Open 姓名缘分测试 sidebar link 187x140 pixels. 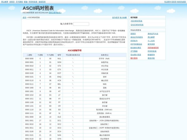click(136, 48)
